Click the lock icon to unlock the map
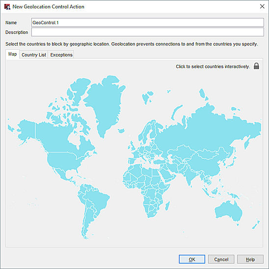This screenshot has height=269, width=269. coord(256,66)
